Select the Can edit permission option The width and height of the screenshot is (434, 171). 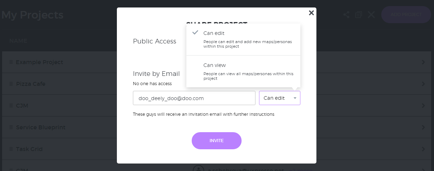coord(243,40)
